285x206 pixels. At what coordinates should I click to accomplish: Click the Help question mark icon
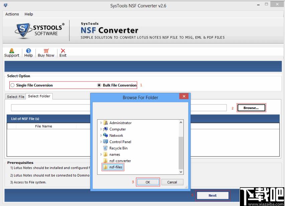[28, 51]
